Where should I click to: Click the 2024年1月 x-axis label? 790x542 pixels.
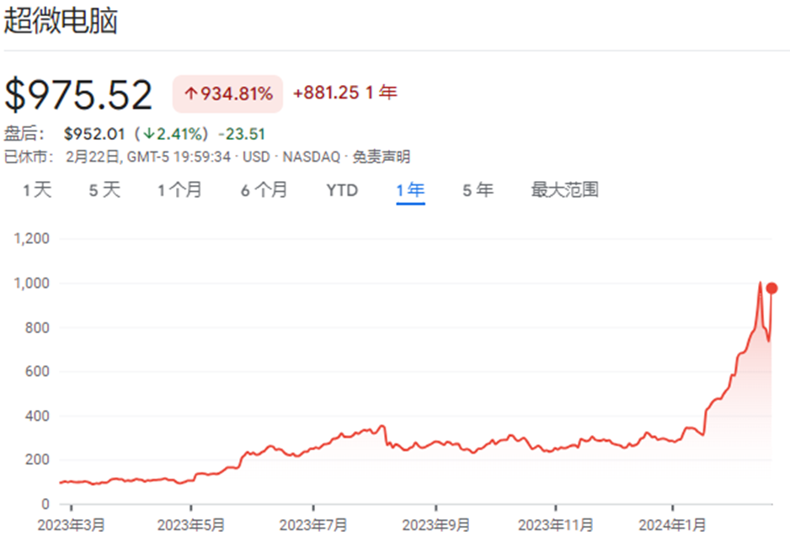point(673,526)
